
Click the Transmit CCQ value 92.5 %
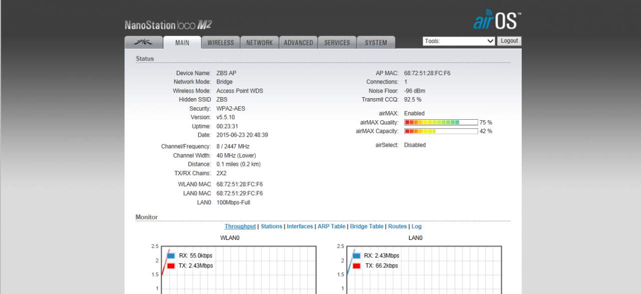point(413,100)
